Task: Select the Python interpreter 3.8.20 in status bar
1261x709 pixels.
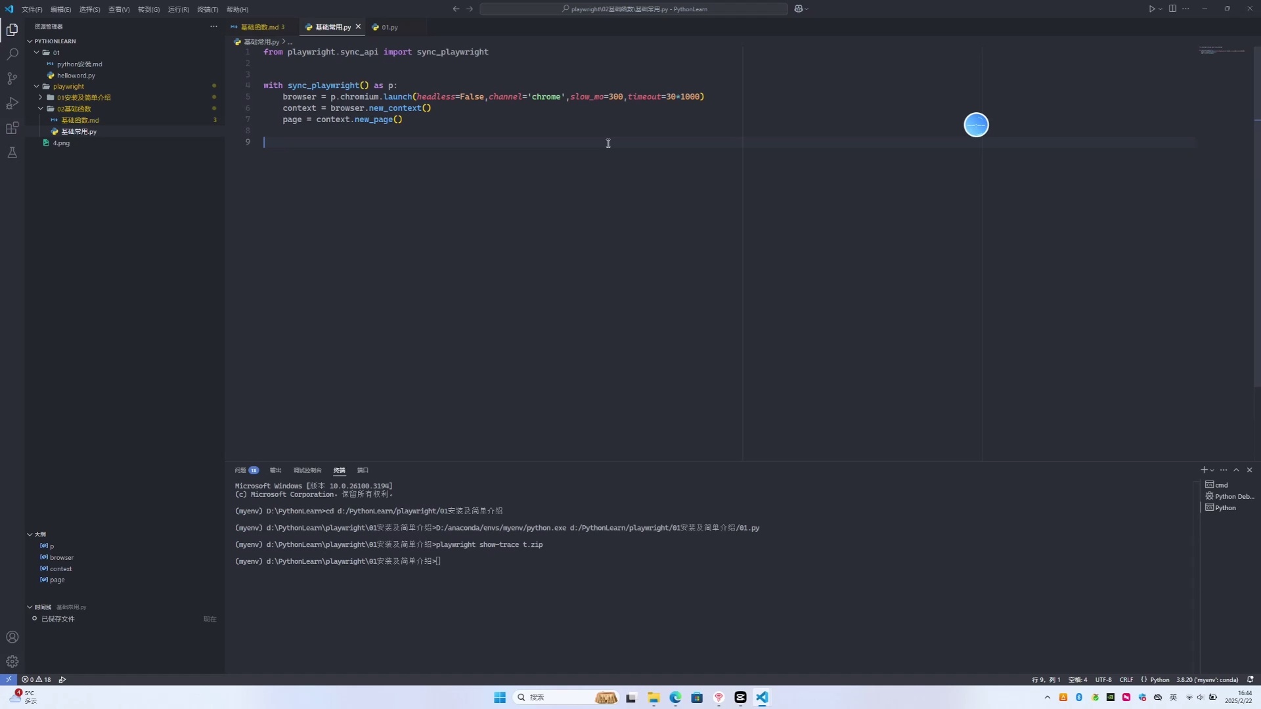Action: [1206, 679]
